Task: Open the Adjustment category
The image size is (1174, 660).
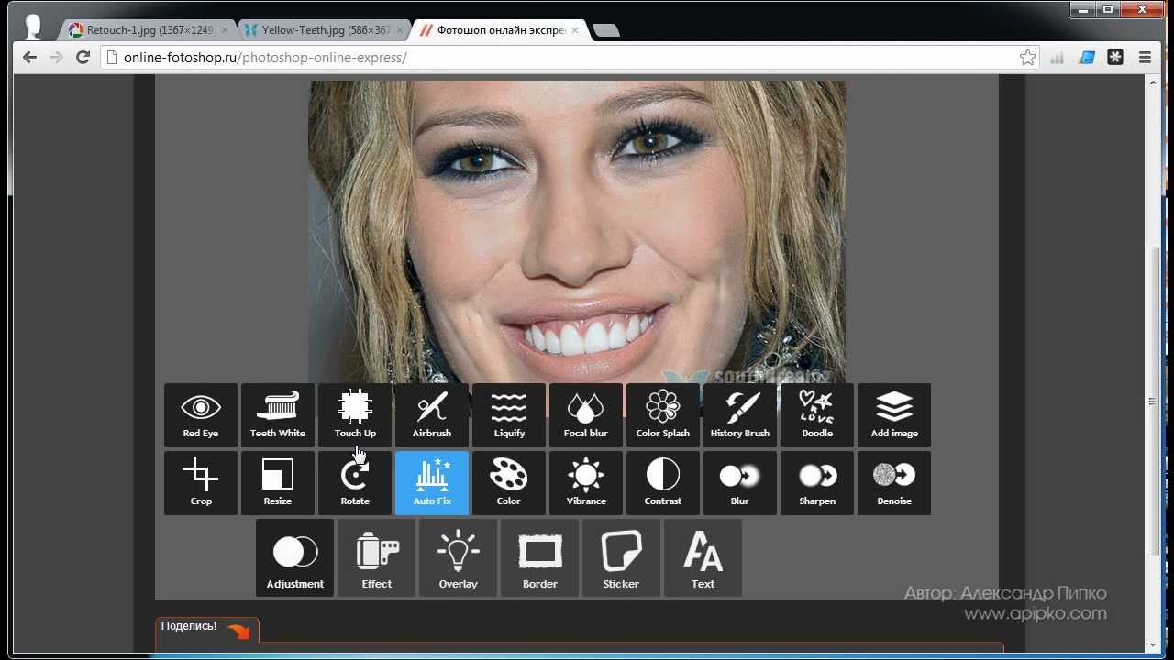Action: tap(295, 558)
